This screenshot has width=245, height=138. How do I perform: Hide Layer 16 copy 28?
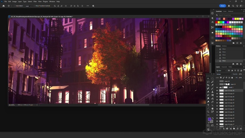click(217, 90)
